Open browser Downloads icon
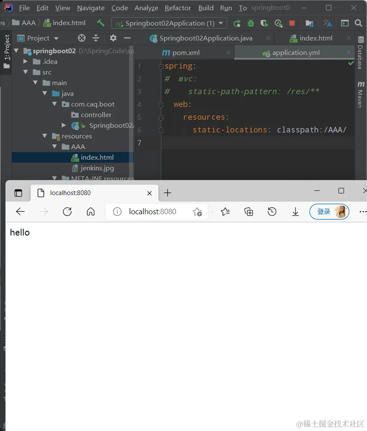This screenshot has height=431, width=367. (295, 212)
